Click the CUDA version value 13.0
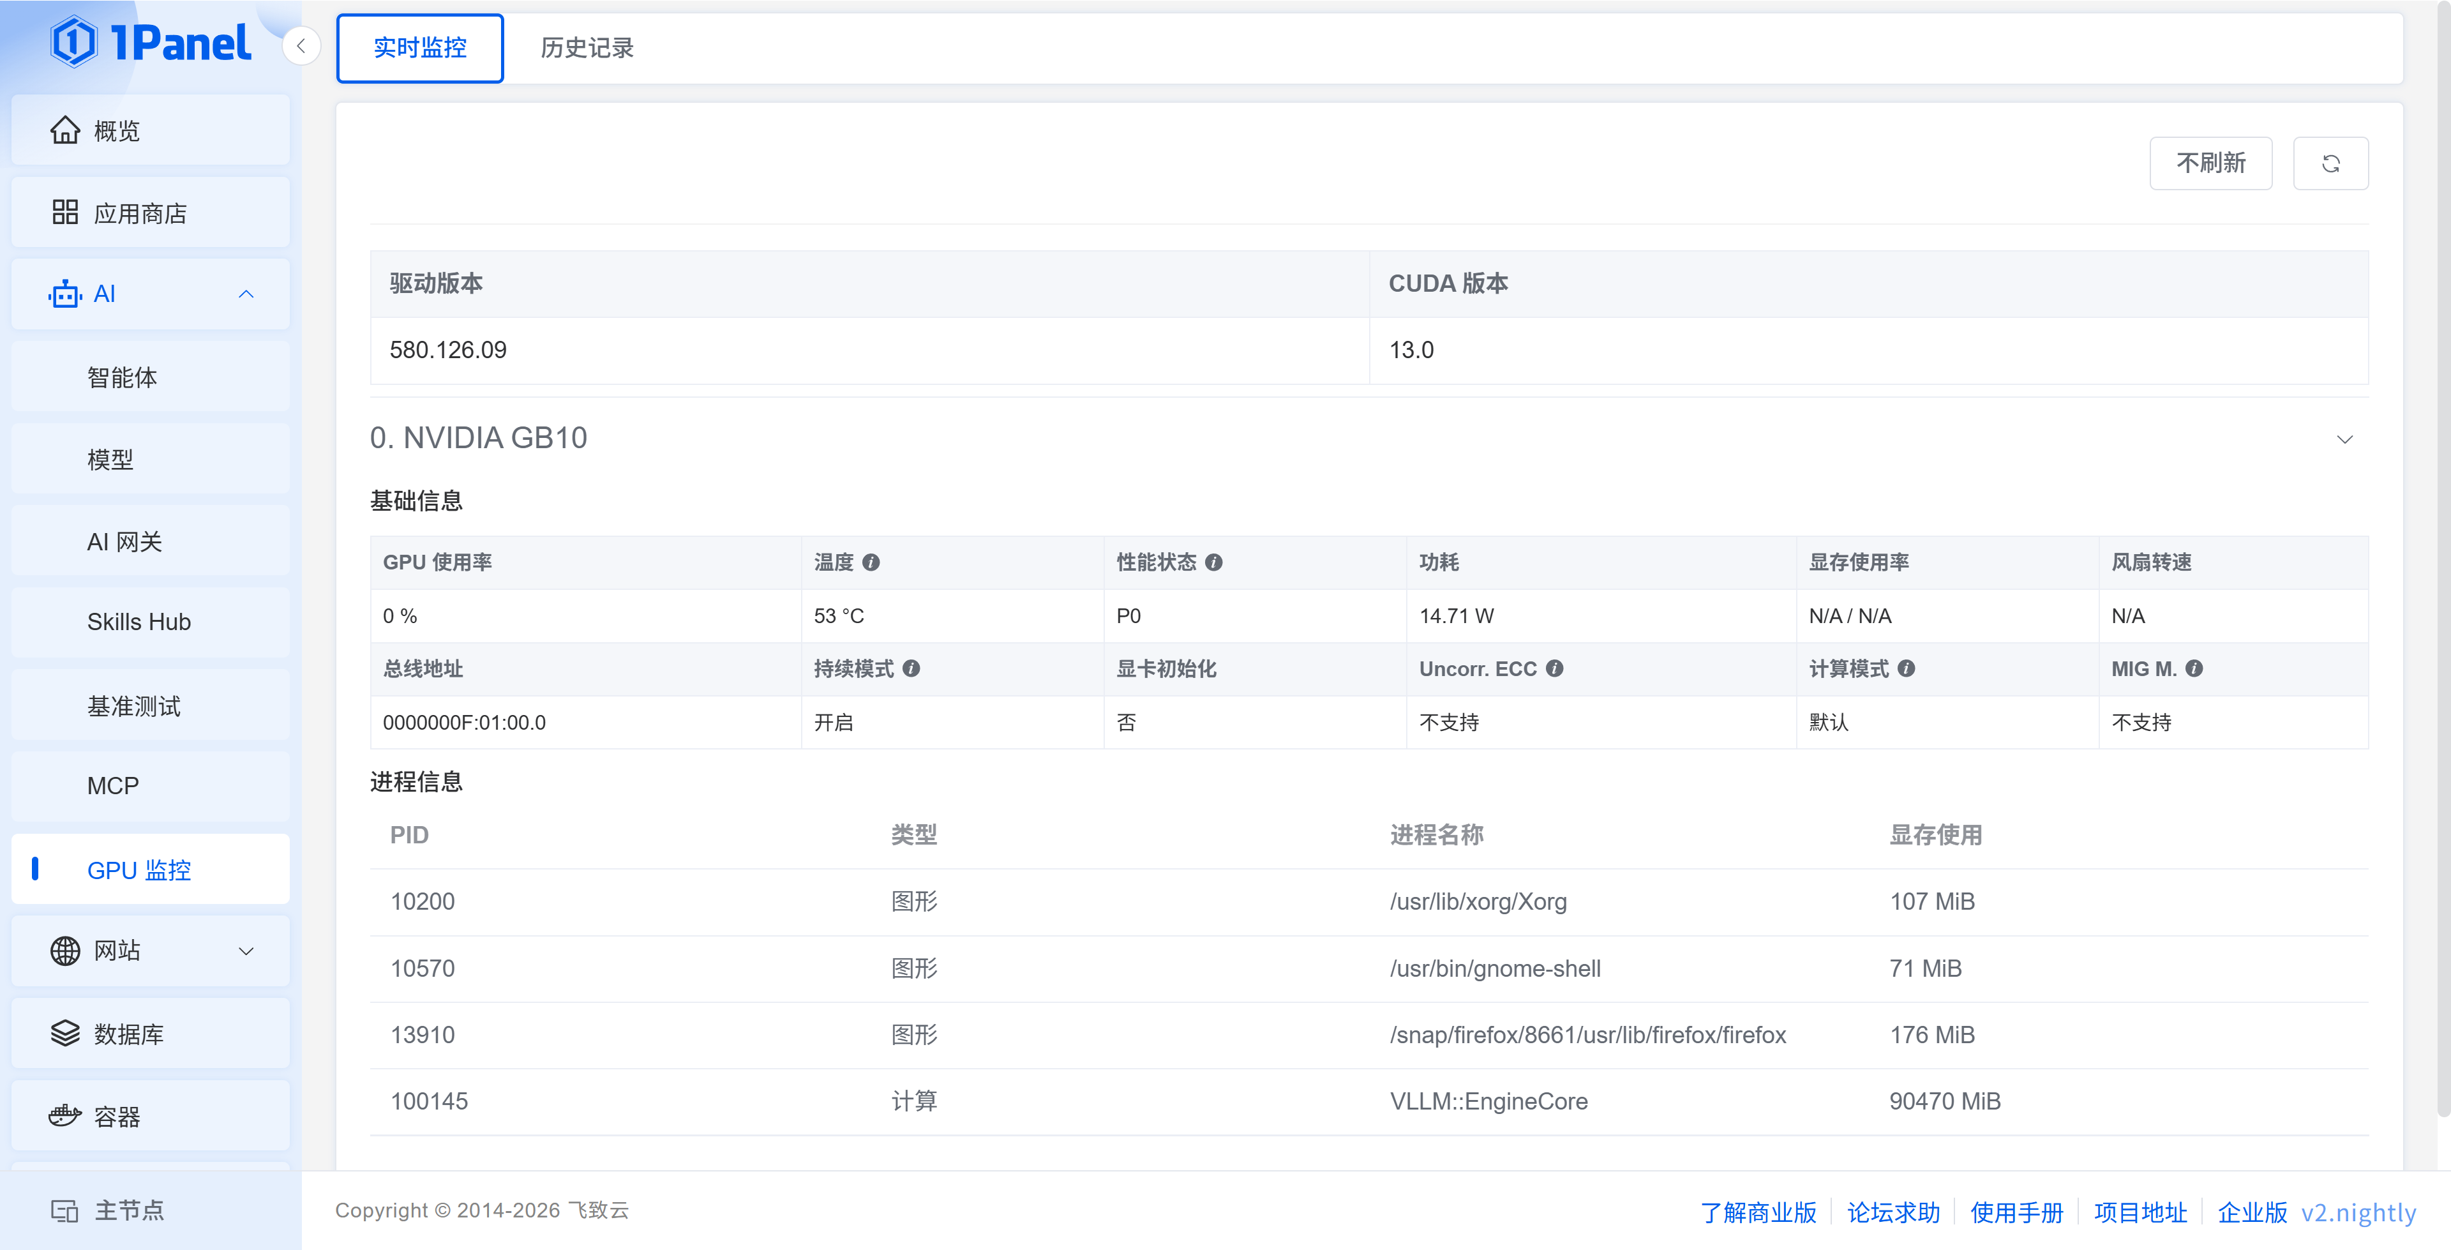The height and width of the screenshot is (1250, 2451). coord(1411,350)
